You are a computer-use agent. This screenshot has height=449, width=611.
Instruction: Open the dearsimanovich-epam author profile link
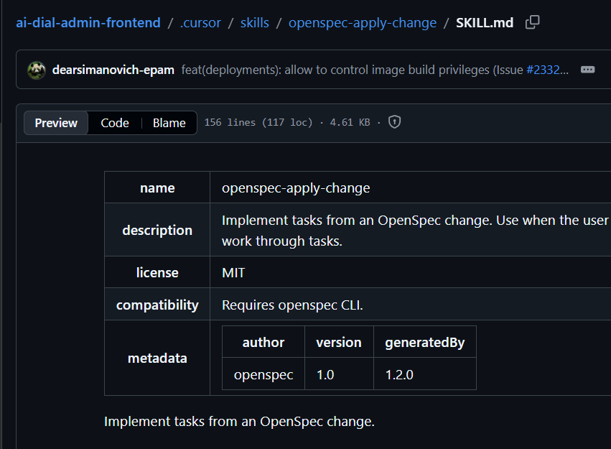coord(113,70)
